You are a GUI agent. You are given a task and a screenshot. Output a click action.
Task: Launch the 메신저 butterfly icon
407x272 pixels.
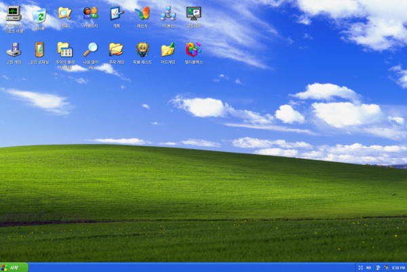tap(142, 13)
